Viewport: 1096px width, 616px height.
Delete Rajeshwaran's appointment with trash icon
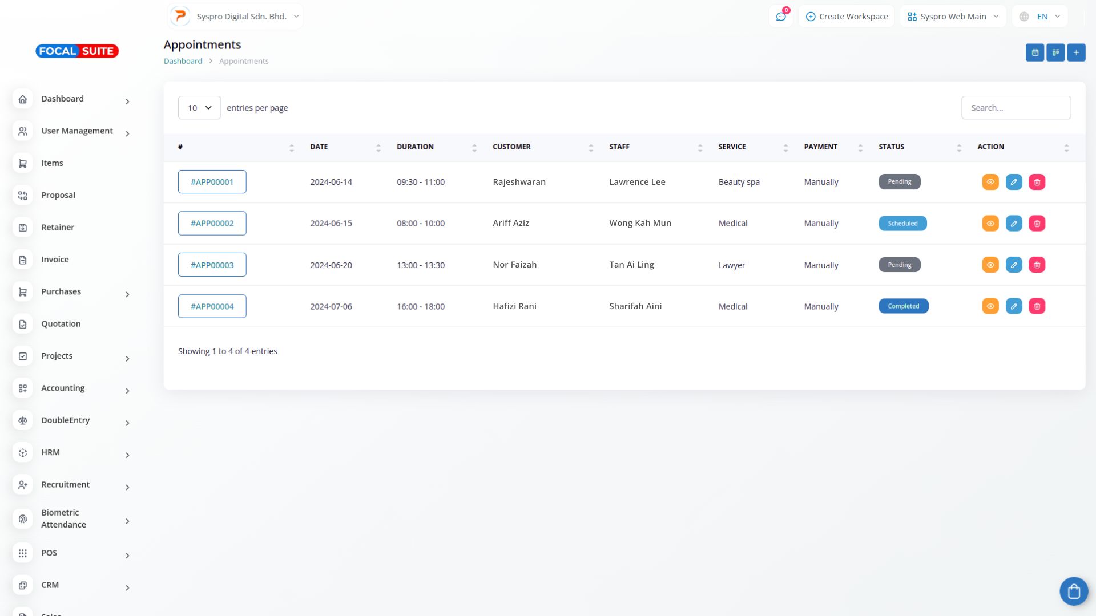1037,182
